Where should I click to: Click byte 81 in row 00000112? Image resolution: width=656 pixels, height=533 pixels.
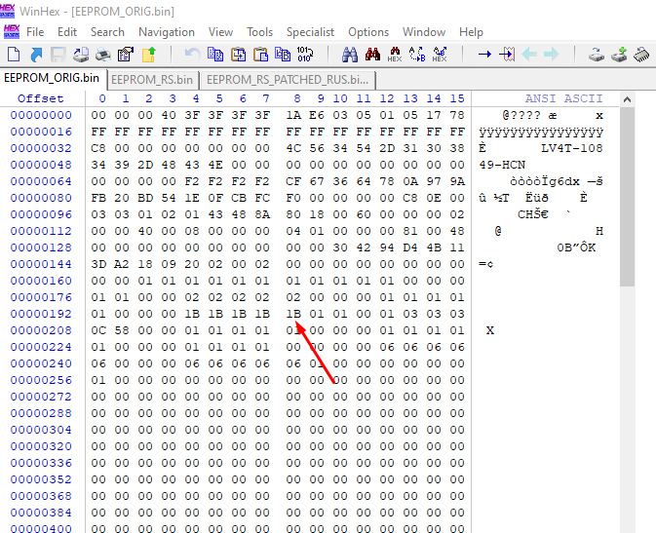click(410, 231)
